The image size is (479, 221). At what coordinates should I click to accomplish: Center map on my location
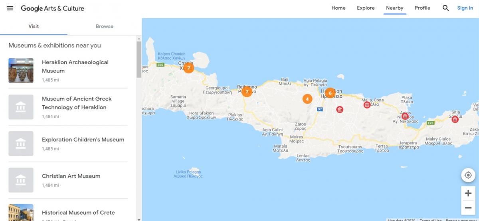[x=468, y=175]
